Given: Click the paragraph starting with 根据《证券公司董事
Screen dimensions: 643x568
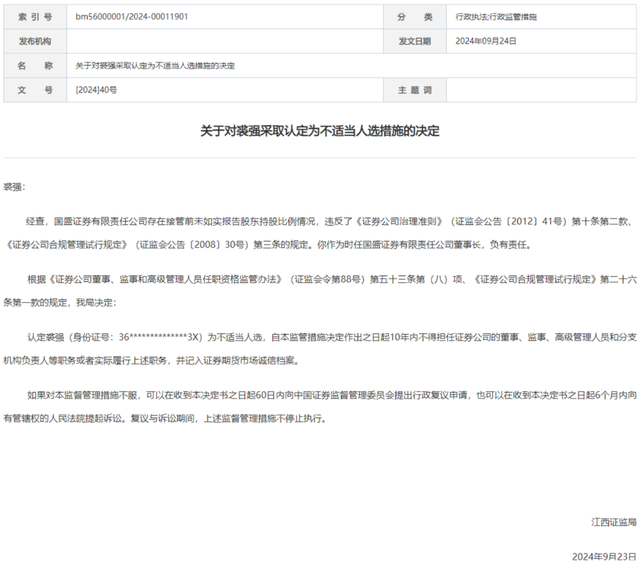Looking at the screenshot, I should pos(320,291).
